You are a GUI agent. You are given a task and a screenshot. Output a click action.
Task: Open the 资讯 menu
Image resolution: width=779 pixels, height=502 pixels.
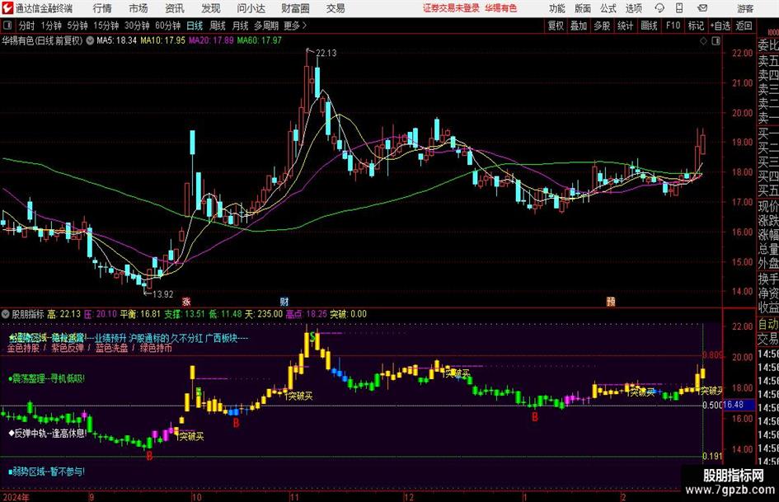click(175, 8)
